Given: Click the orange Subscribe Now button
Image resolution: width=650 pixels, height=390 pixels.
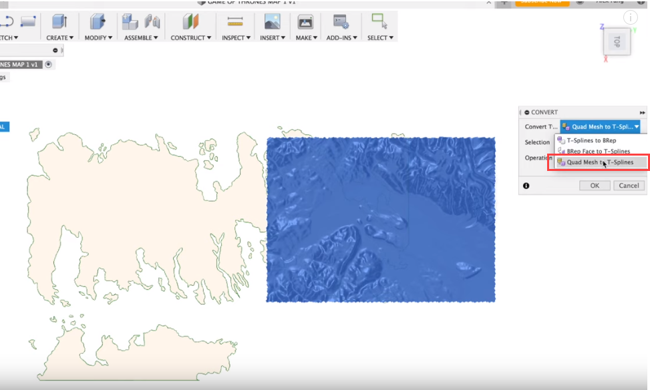Looking at the screenshot, I should point(542,3).
